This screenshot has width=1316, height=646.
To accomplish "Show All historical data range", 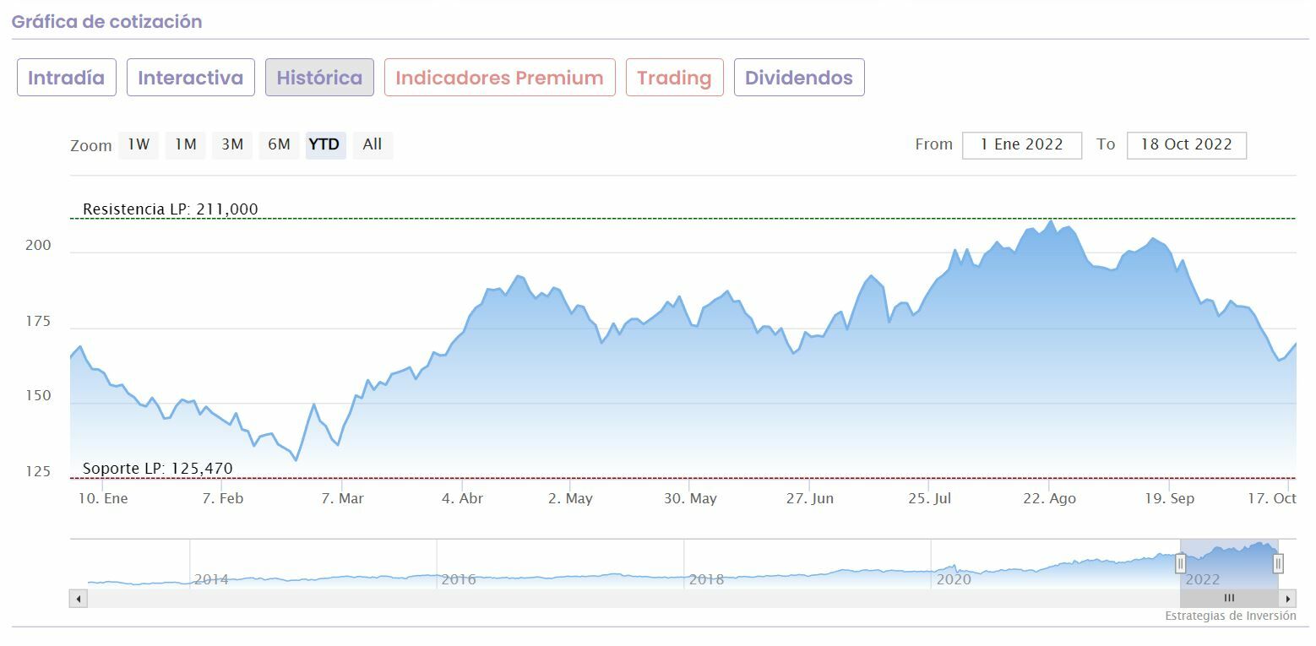I will click(x=372, y=144).
